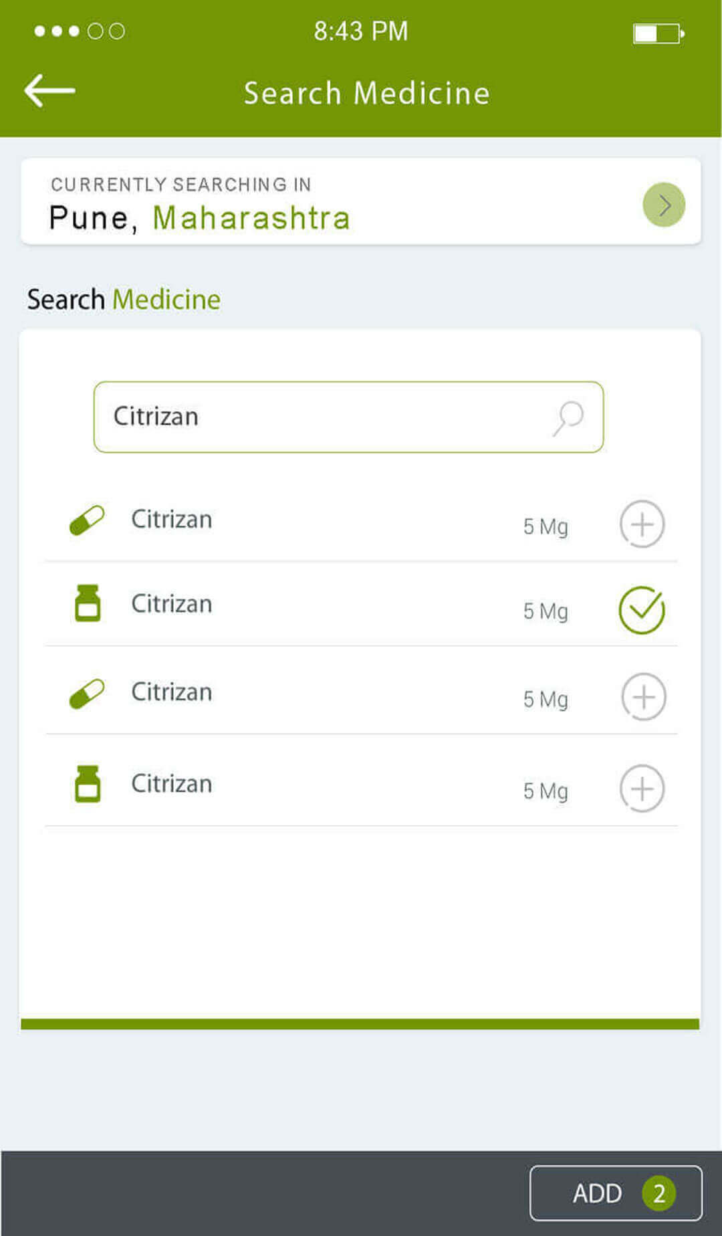Tap the back arrow in header
Image resolution: width=722 pixels, height=1236 pixels.
pos(50,91)
